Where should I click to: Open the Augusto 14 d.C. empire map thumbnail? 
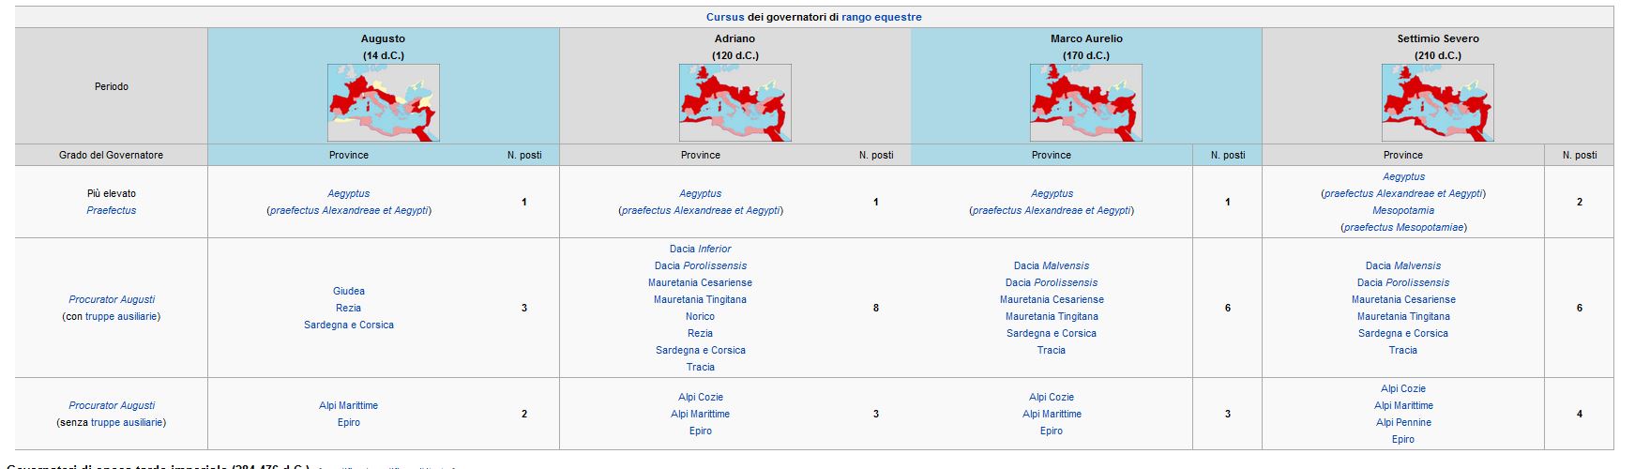pyautogui.click(x=383, y=103)
